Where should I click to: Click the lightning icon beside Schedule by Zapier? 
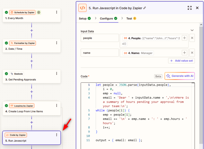coord(39,13)
